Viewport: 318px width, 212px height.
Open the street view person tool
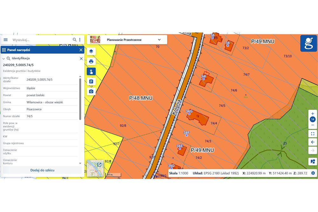click(313, 161)
